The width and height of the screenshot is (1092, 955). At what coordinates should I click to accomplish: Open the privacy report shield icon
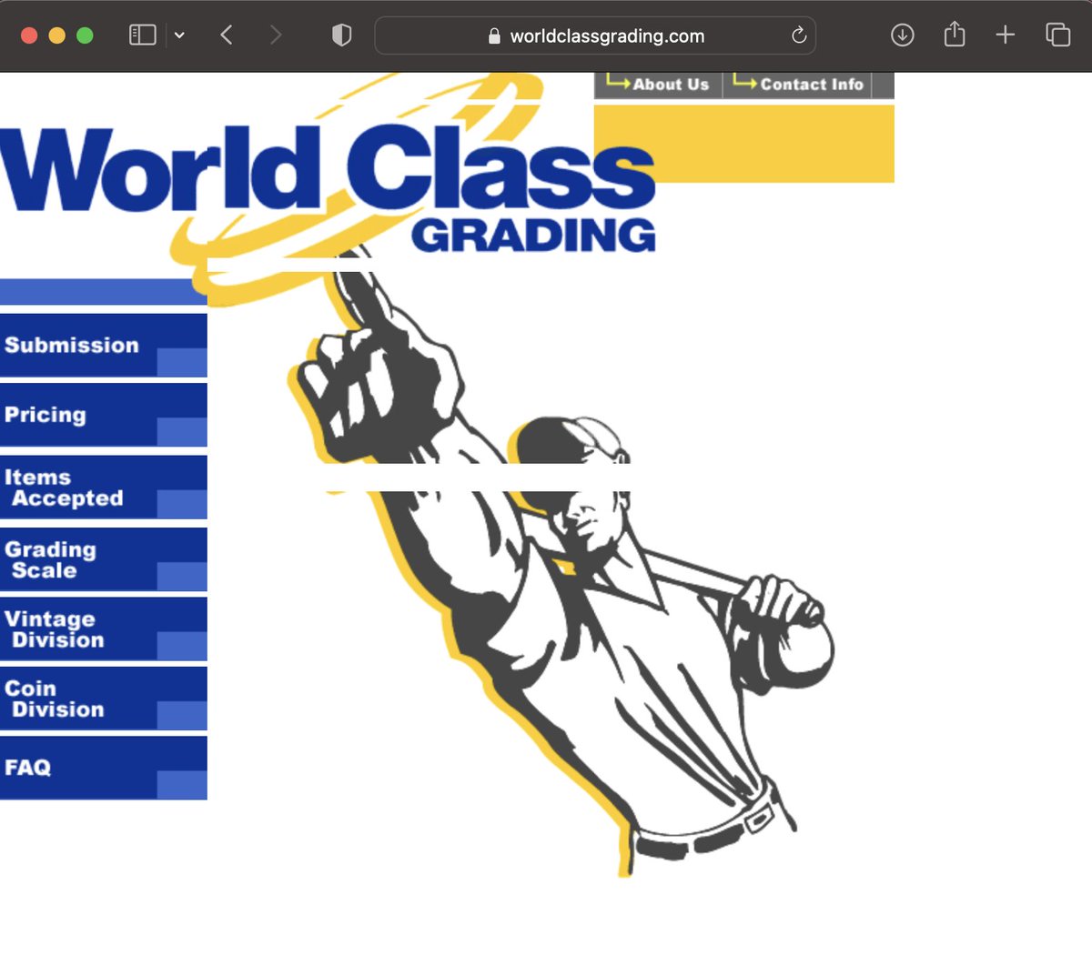341,35
